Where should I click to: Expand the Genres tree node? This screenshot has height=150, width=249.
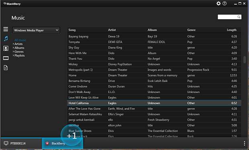13,52
